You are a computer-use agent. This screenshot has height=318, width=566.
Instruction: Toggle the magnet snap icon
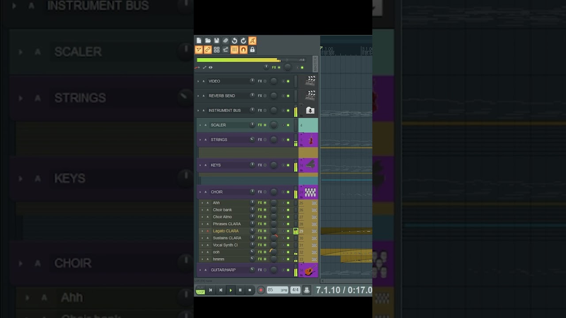(243, 50)
